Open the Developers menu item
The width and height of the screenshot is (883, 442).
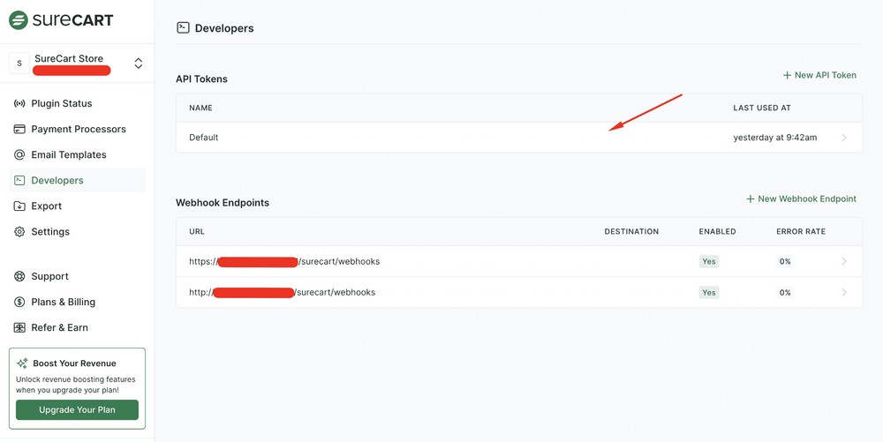pos(57,180)
